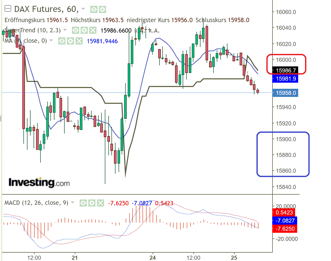This screenshot has width=331, height=261.
Task: Expand the MA indicator dropdown arrow
Action: (51, 40)
